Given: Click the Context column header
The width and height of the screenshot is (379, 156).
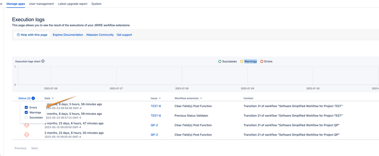Looking at the screenshot, I should point(248,98).
